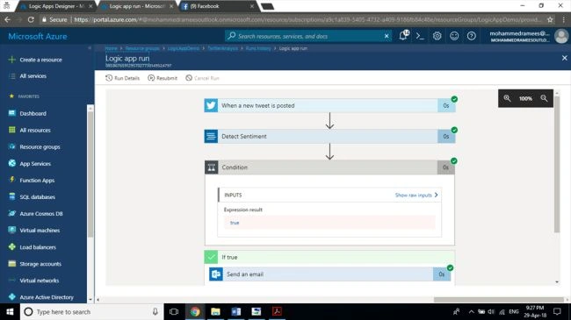This screenshot has width=571, height=320.
Task: Resubmit the logic app run
Action: pos(163,78)
